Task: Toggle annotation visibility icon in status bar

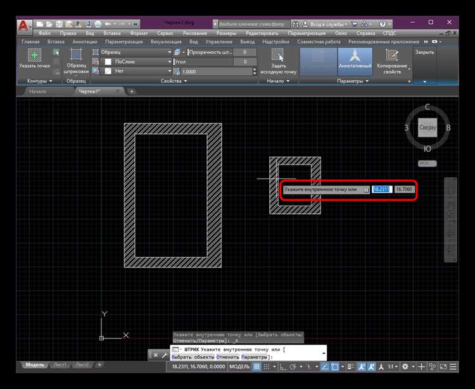Action: pos(361,367)
